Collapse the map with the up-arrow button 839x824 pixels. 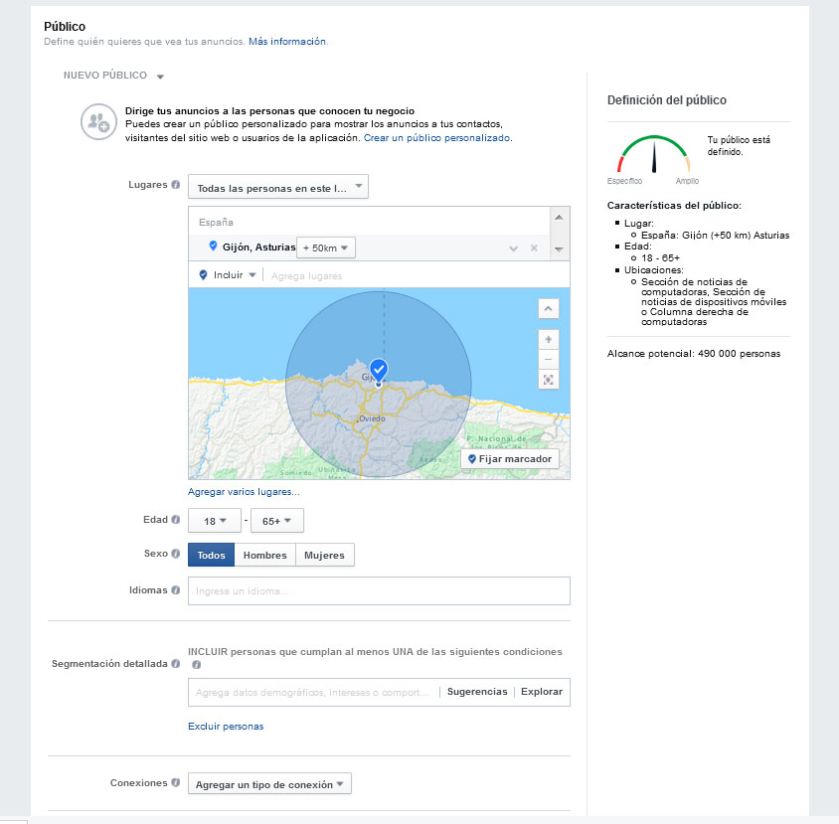click(549, 309)
